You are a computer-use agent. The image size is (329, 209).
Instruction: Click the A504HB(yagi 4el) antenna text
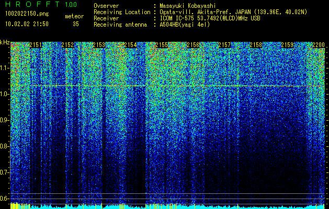point(185,25)
